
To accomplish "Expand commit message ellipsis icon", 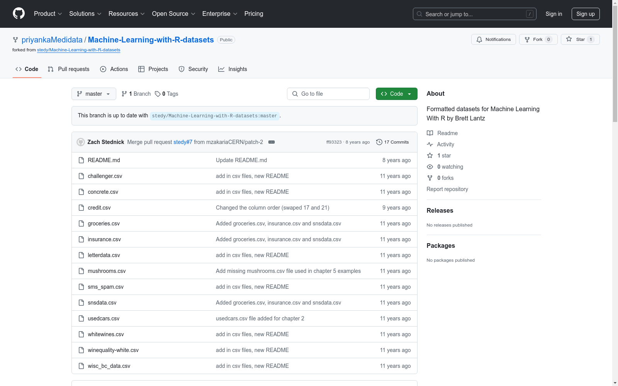I will [272, 142].
